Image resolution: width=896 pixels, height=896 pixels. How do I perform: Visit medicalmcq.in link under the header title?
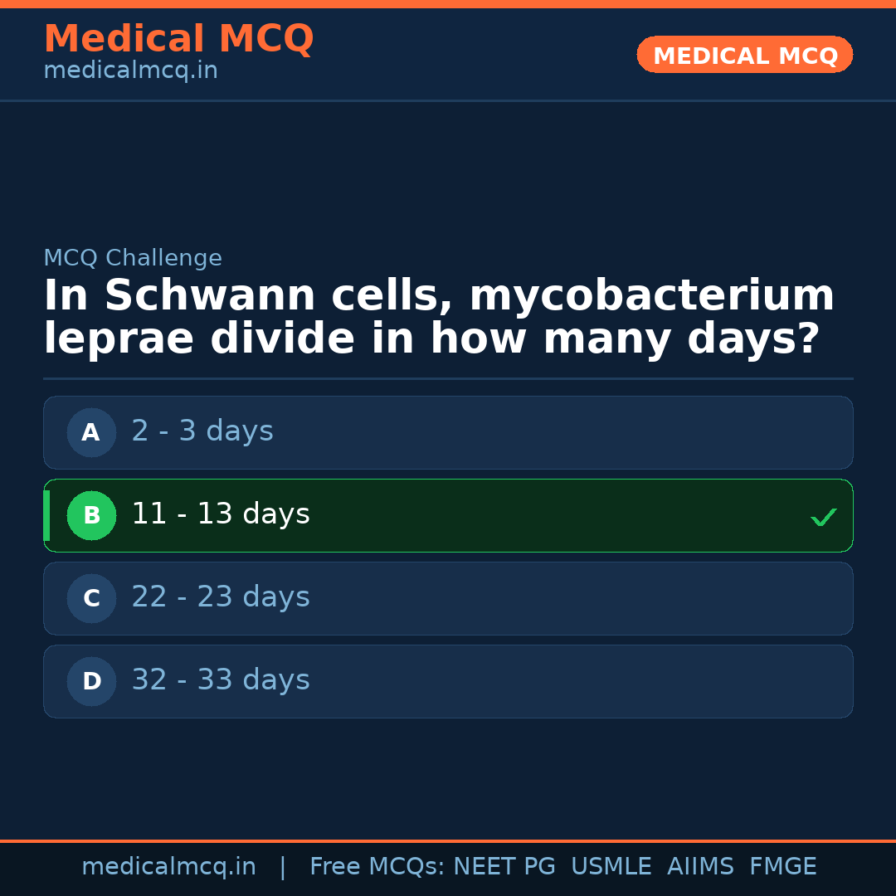pos(130,71)
